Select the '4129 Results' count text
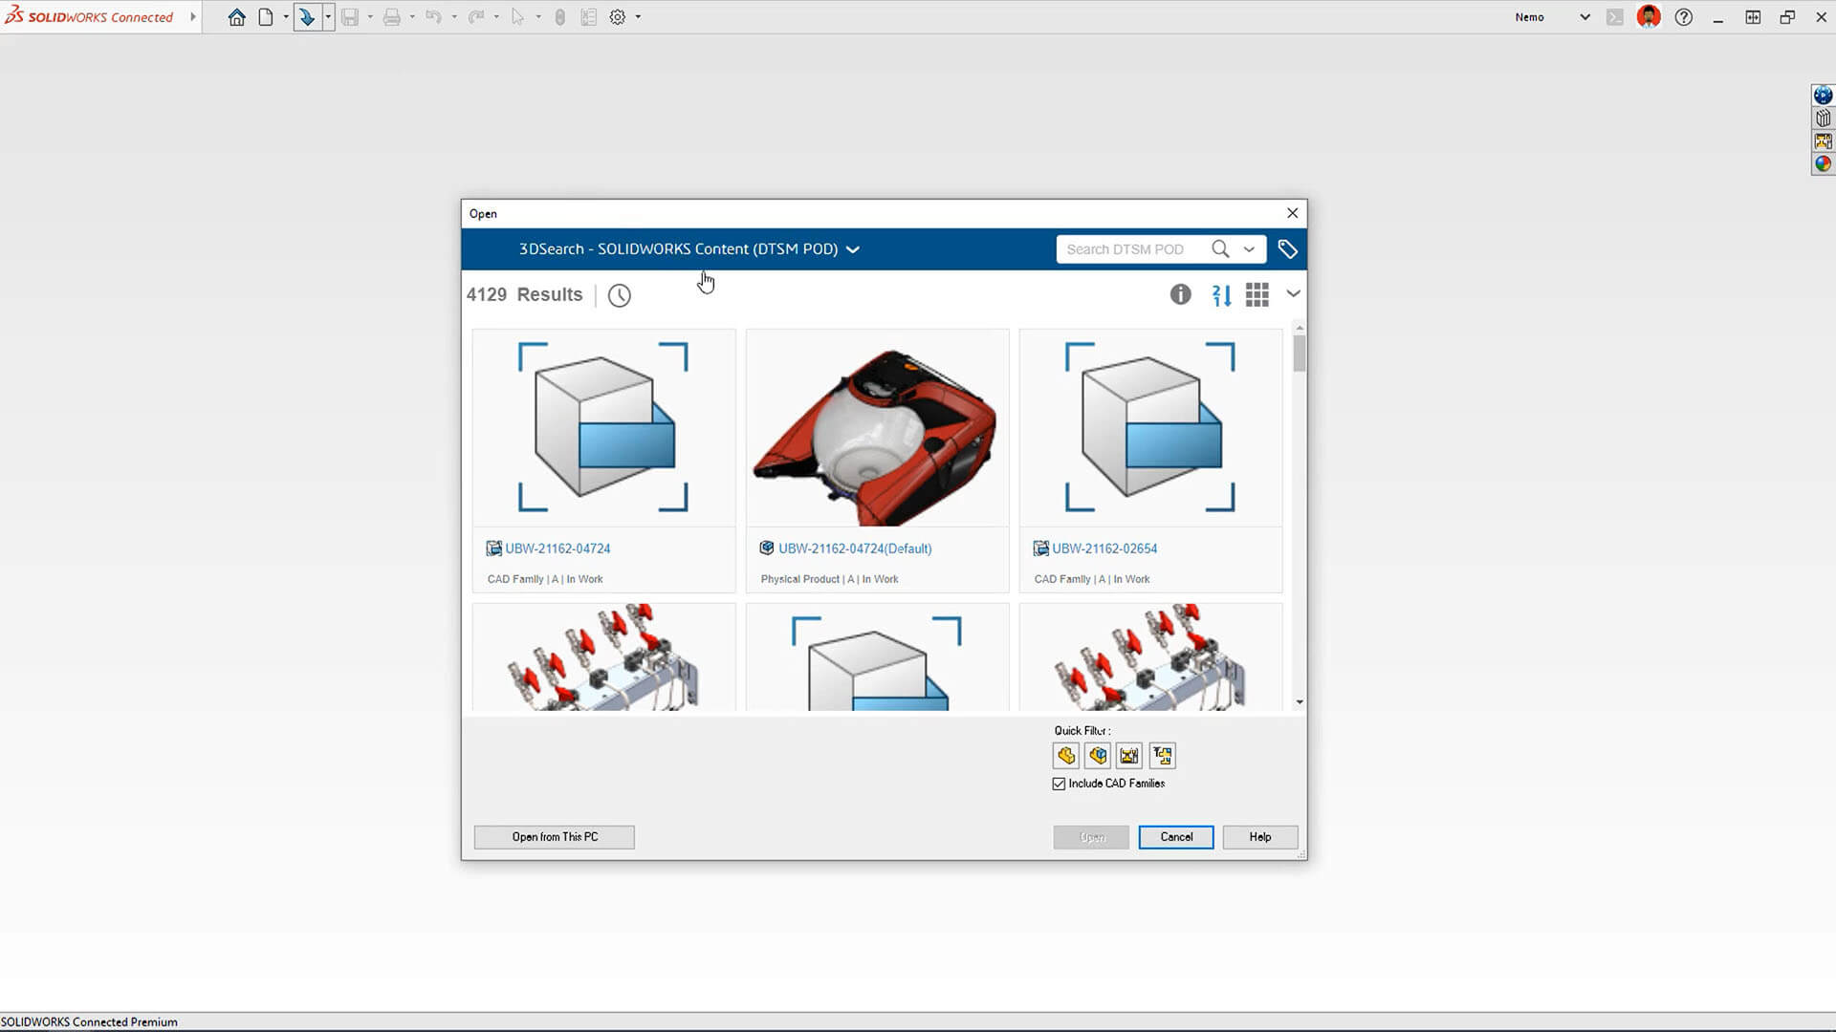1836x1032 pixels. coord(524,294)
